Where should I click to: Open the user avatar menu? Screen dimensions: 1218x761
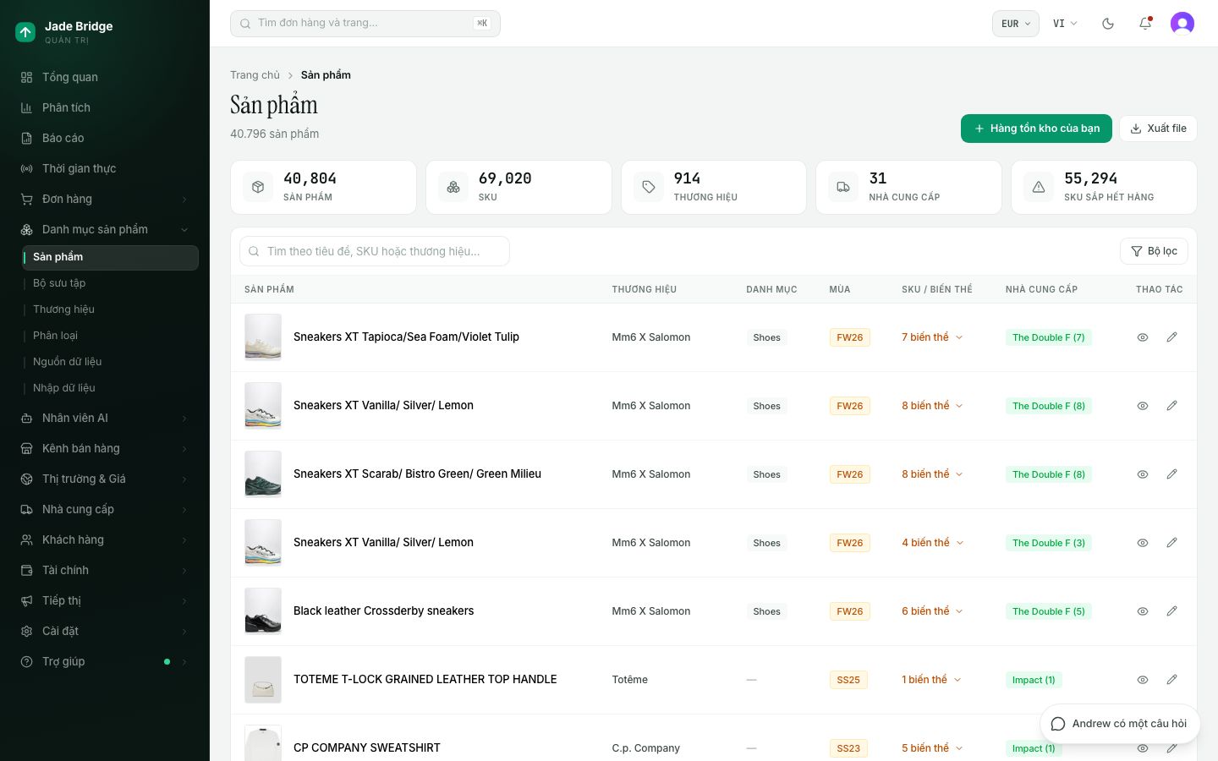[x=1182, y=24]
